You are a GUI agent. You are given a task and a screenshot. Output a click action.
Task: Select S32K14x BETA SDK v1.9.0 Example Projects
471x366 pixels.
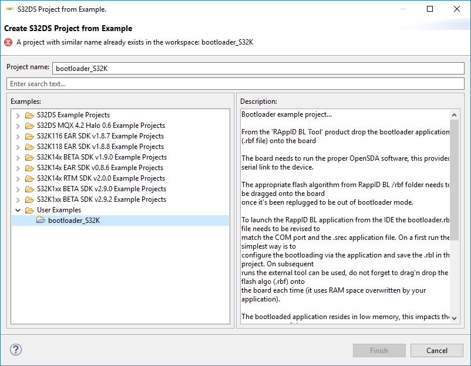tap(102, 157)
